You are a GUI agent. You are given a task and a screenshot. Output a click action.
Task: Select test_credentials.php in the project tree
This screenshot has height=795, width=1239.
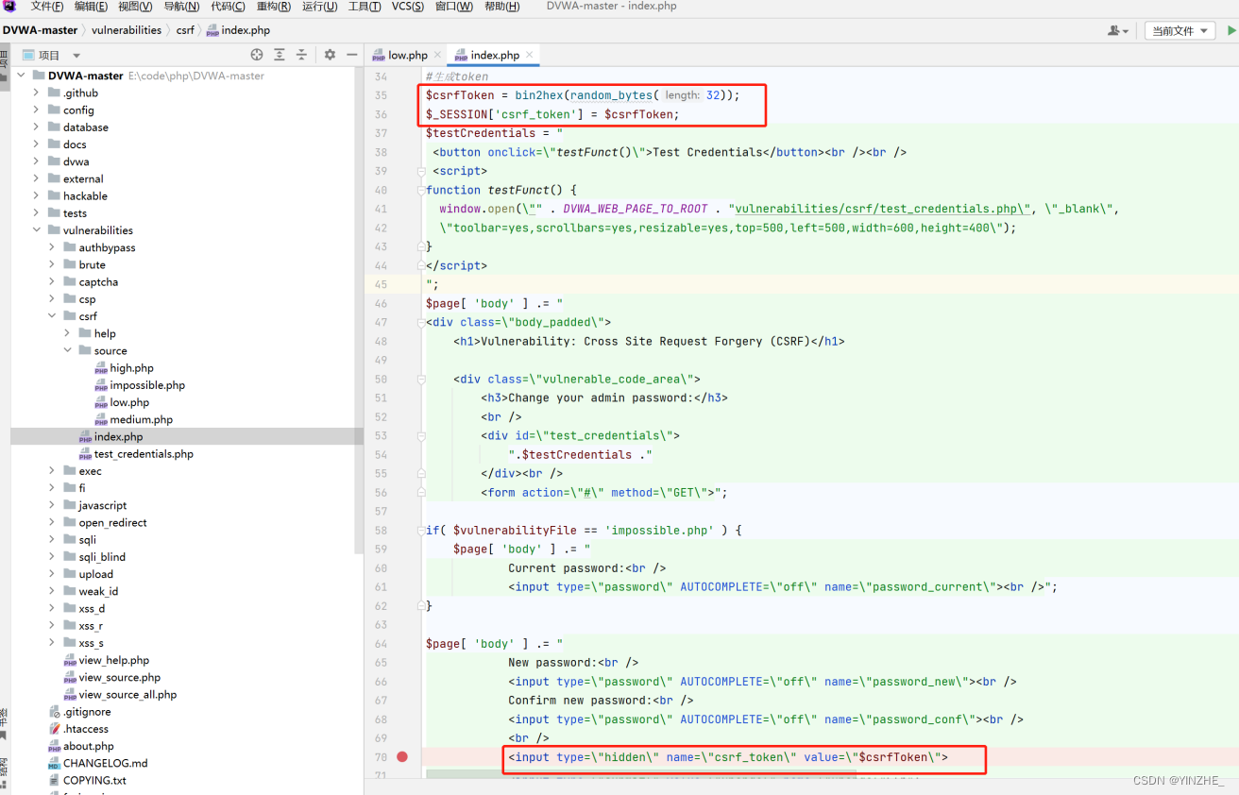click(x=144, y=454)
